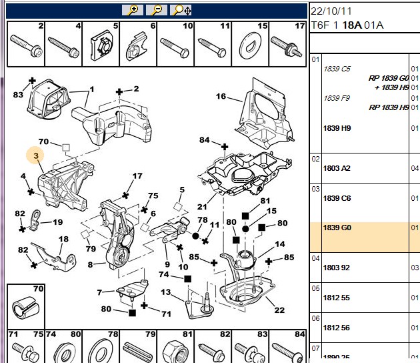
Task: Click the bolt thumbnail labeled 84
Action: click(287, 346)
